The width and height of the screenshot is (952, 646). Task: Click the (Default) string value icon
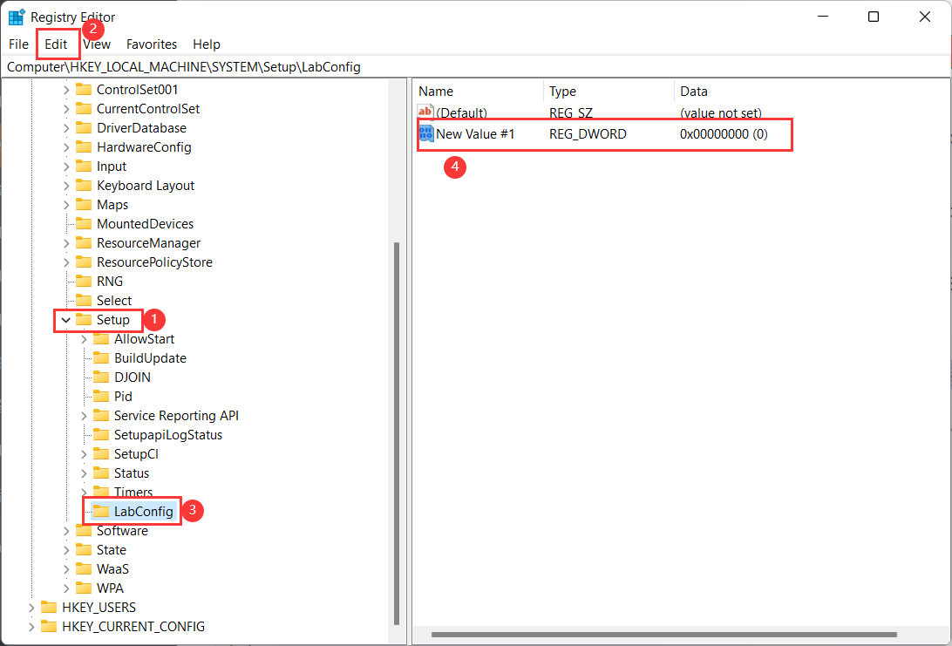(x=425, y=112)
